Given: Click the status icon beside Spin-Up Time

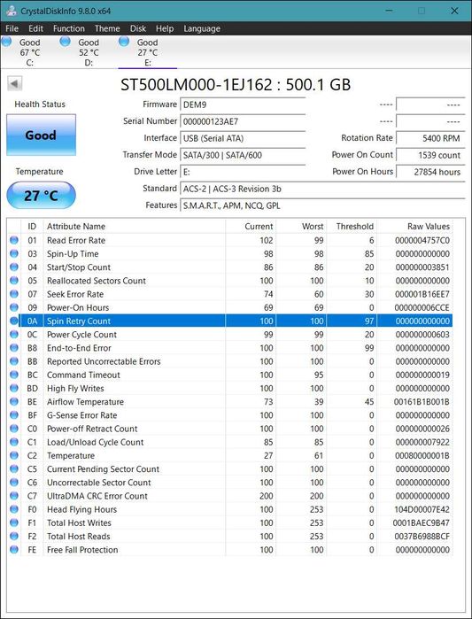Looking at the screenshot, I should tap(14, 253).
